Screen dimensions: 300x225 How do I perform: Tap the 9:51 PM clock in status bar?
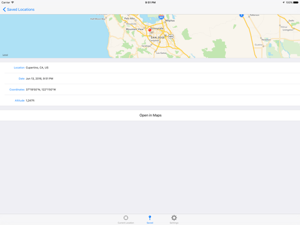(x=150, y=3)
